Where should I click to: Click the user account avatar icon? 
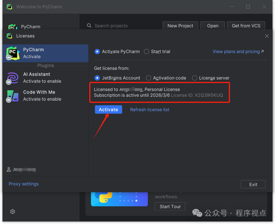(x=9, y=169)
